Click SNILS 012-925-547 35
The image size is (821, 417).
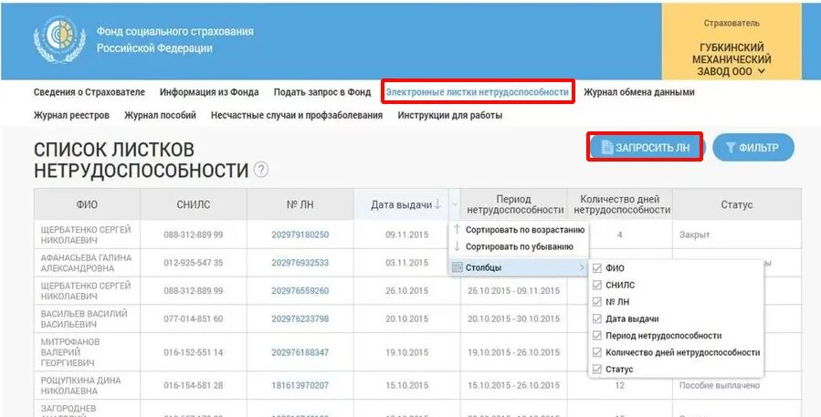[194, 263]
